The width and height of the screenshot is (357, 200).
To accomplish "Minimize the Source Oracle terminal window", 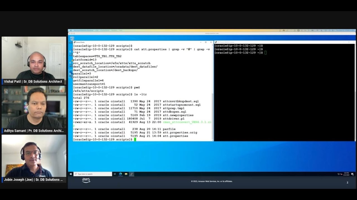I will click(x=201, y=42).
